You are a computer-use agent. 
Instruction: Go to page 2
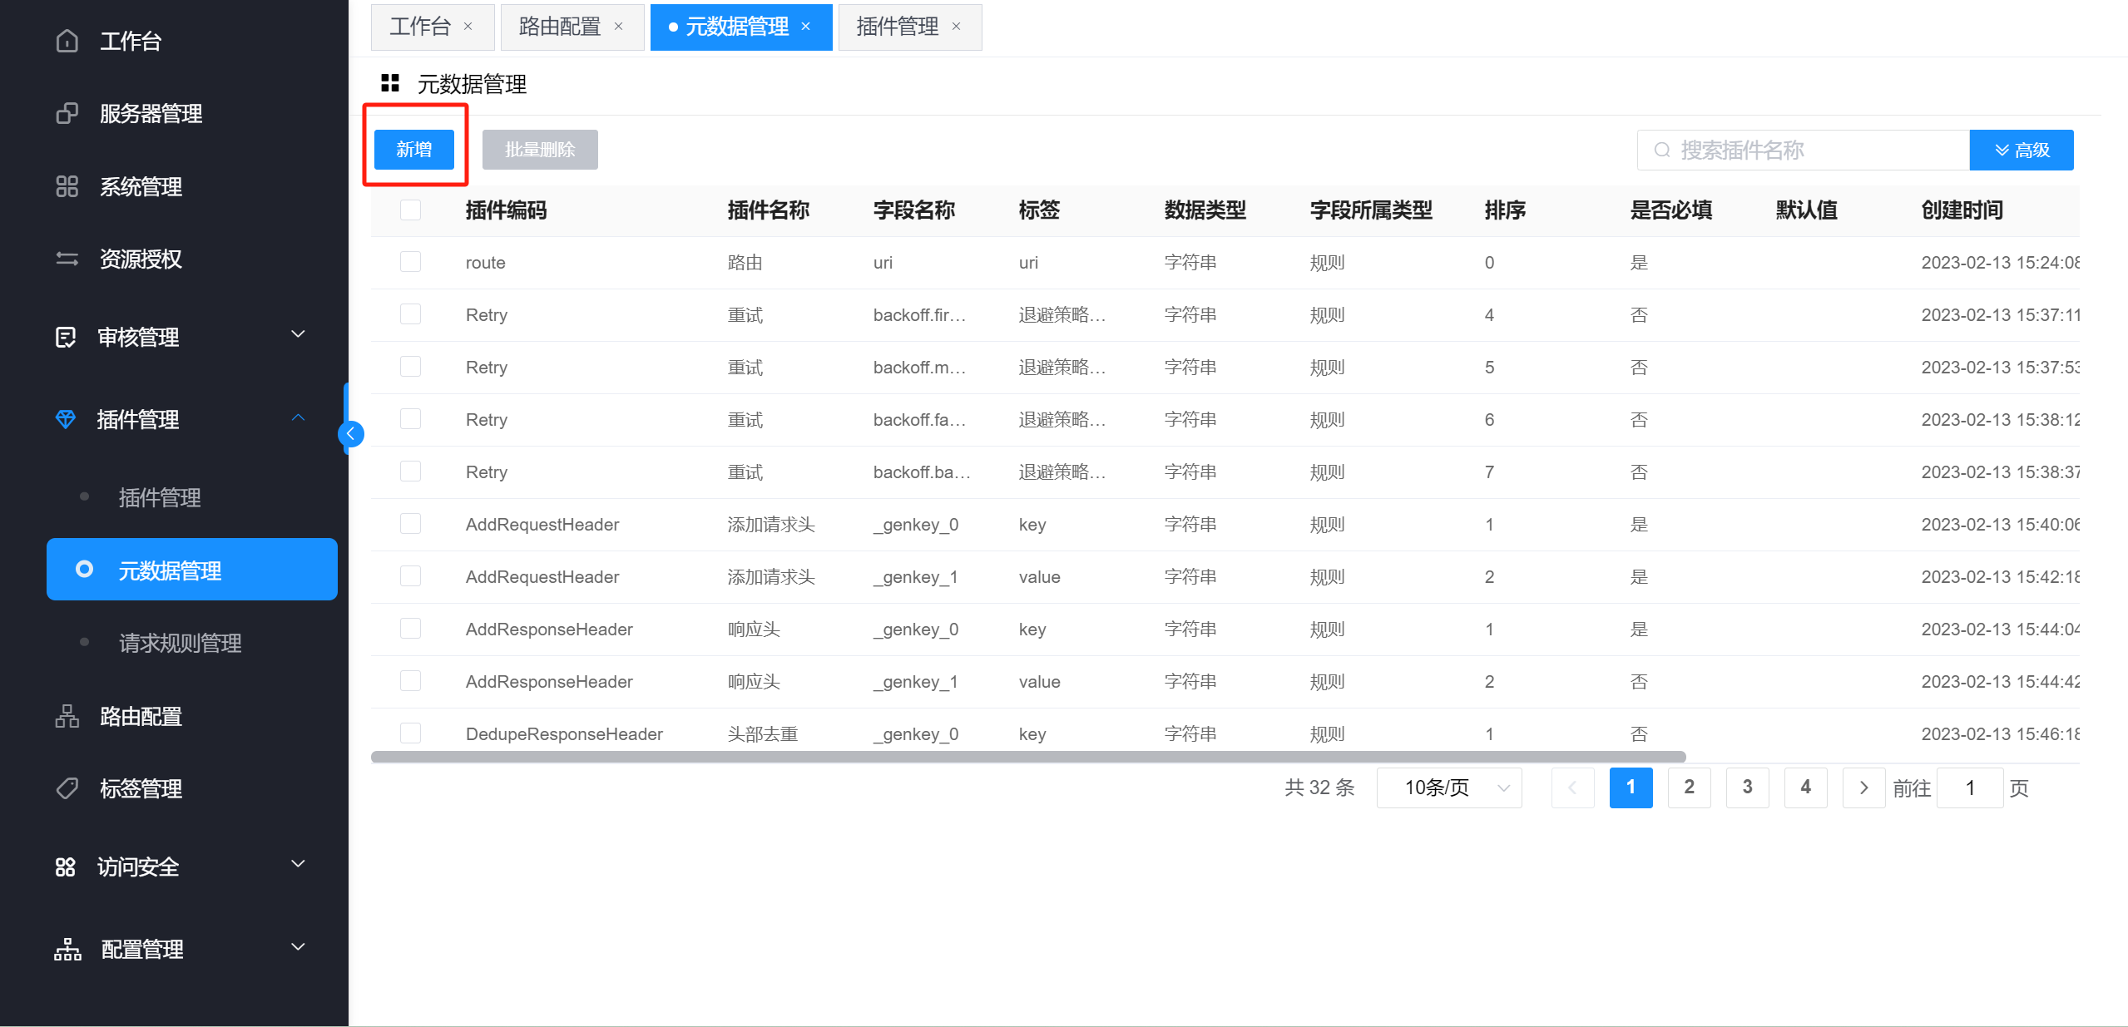(1689, 788)
